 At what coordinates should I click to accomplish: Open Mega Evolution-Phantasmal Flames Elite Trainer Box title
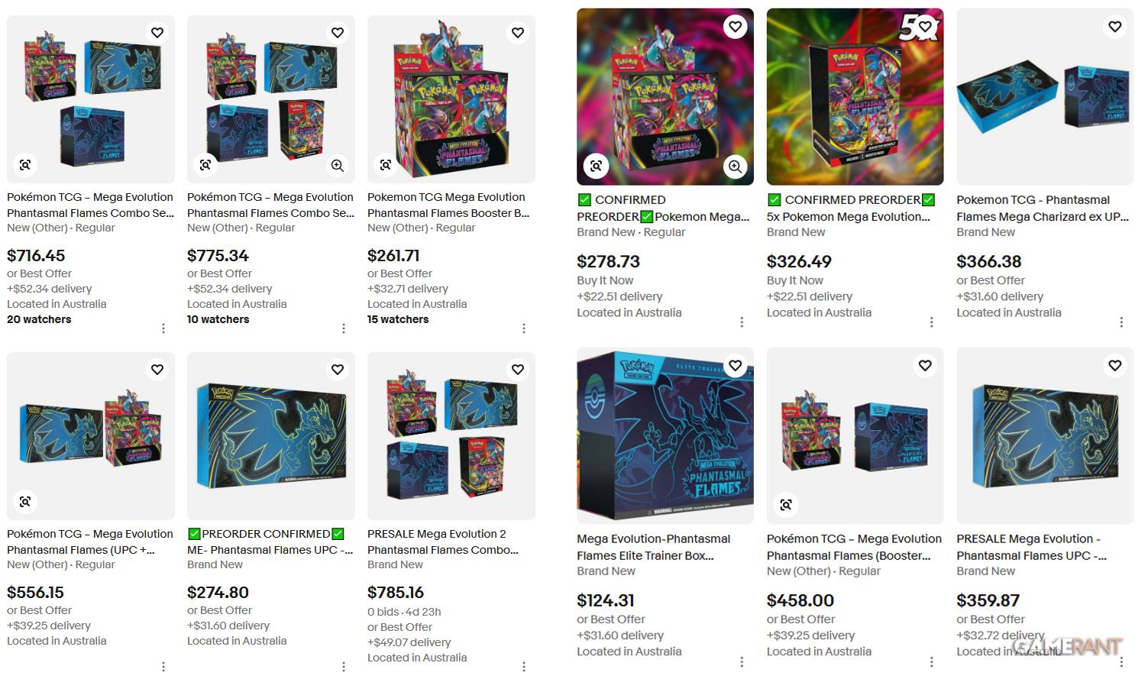tap(653, 547)
